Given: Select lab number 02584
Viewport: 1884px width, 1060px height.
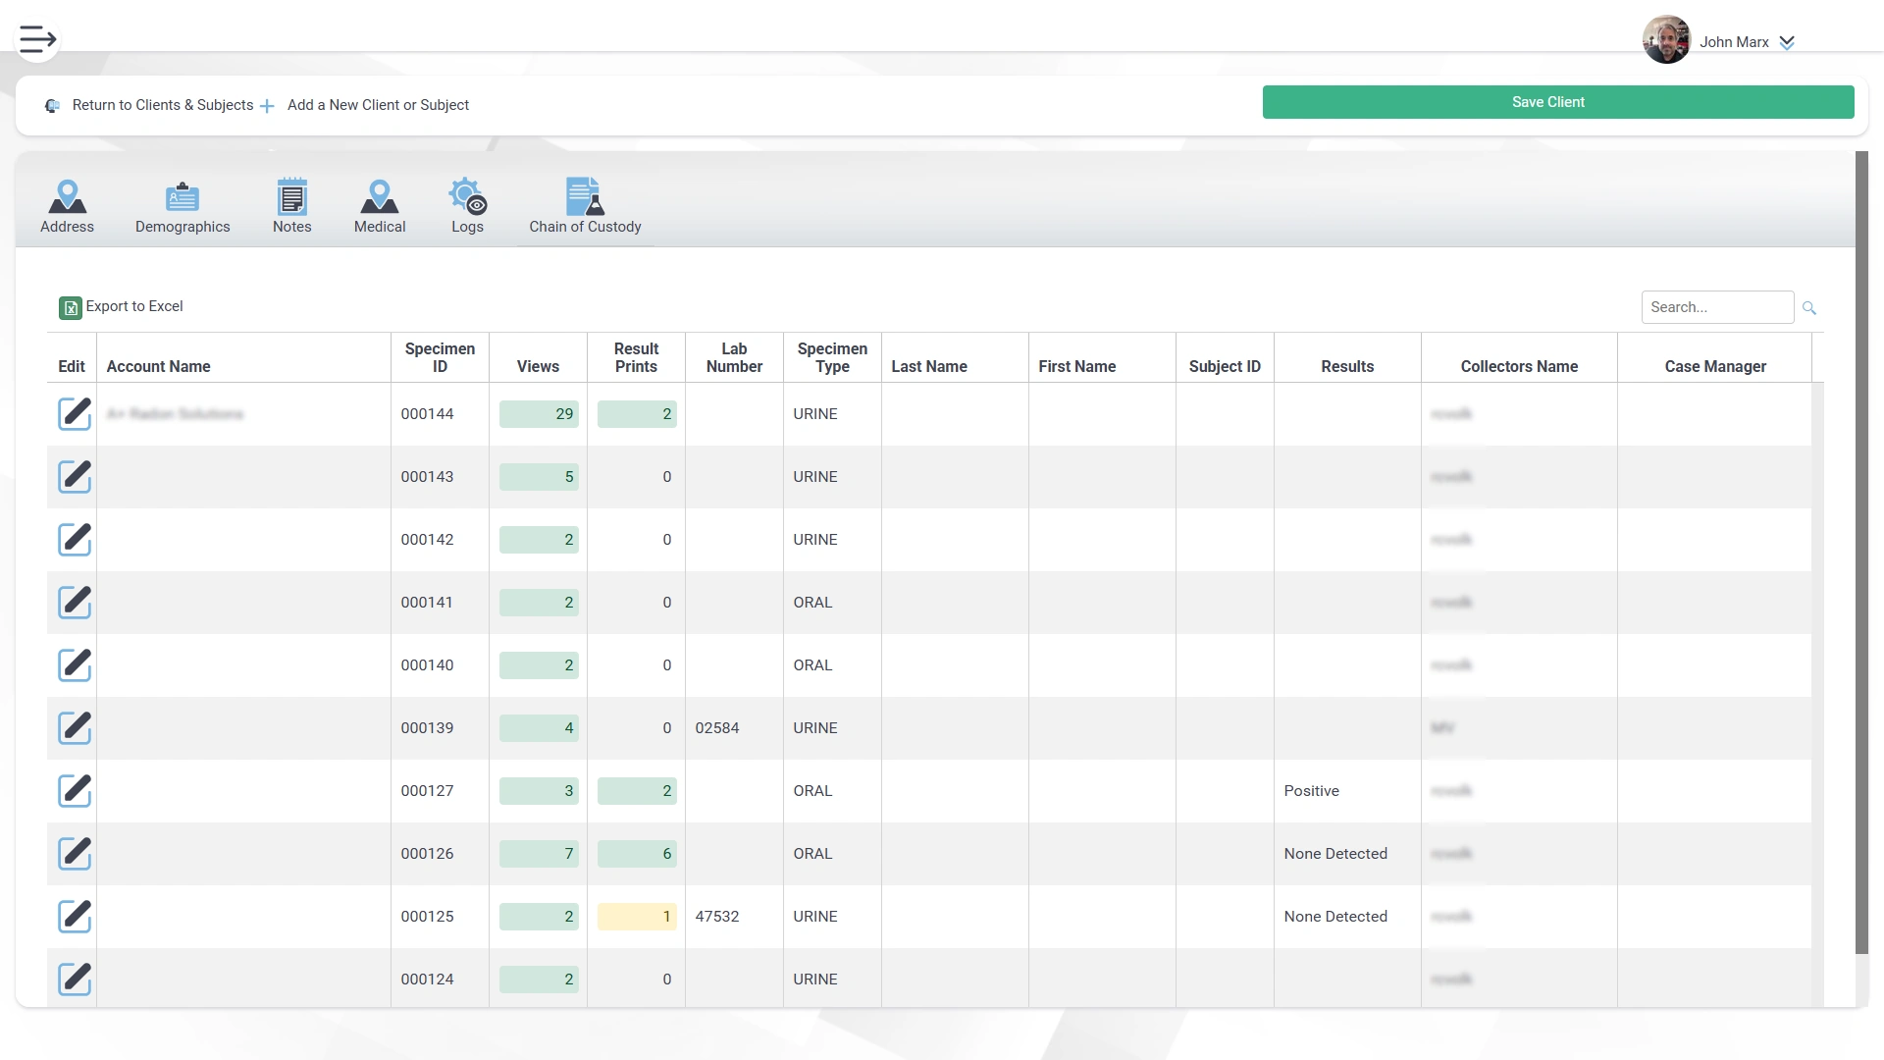Looking at the screenshot, I should (x=717, y=728).
